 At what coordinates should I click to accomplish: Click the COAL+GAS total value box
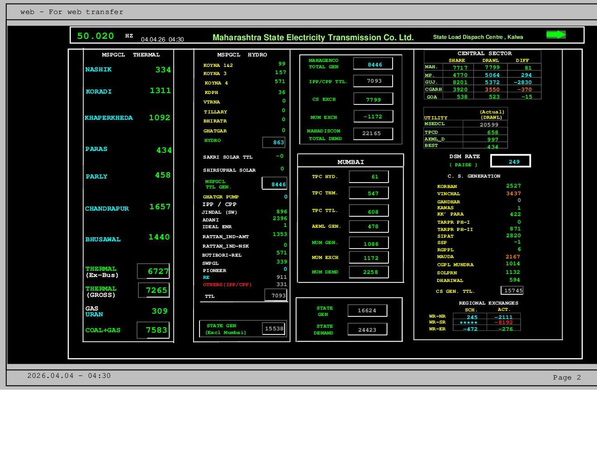pos(153,330)
